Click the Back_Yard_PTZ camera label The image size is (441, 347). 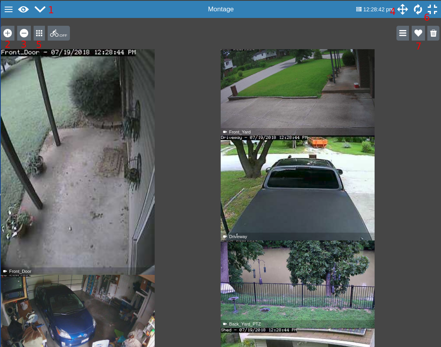(x=245, y=324)
